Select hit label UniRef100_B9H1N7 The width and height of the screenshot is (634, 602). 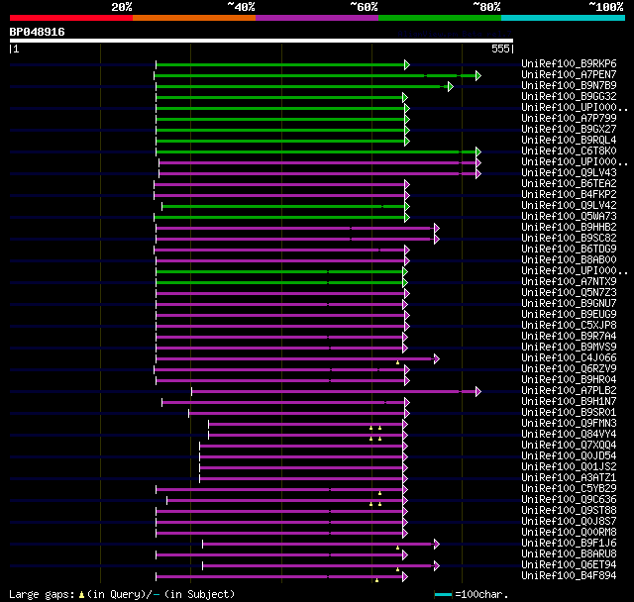(x=569, y=402)
